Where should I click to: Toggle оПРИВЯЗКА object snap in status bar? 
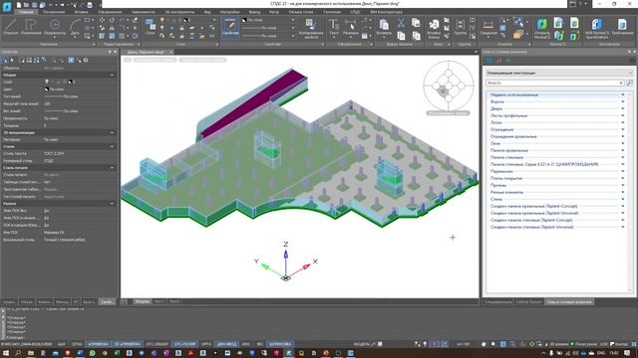click(98, 344)
